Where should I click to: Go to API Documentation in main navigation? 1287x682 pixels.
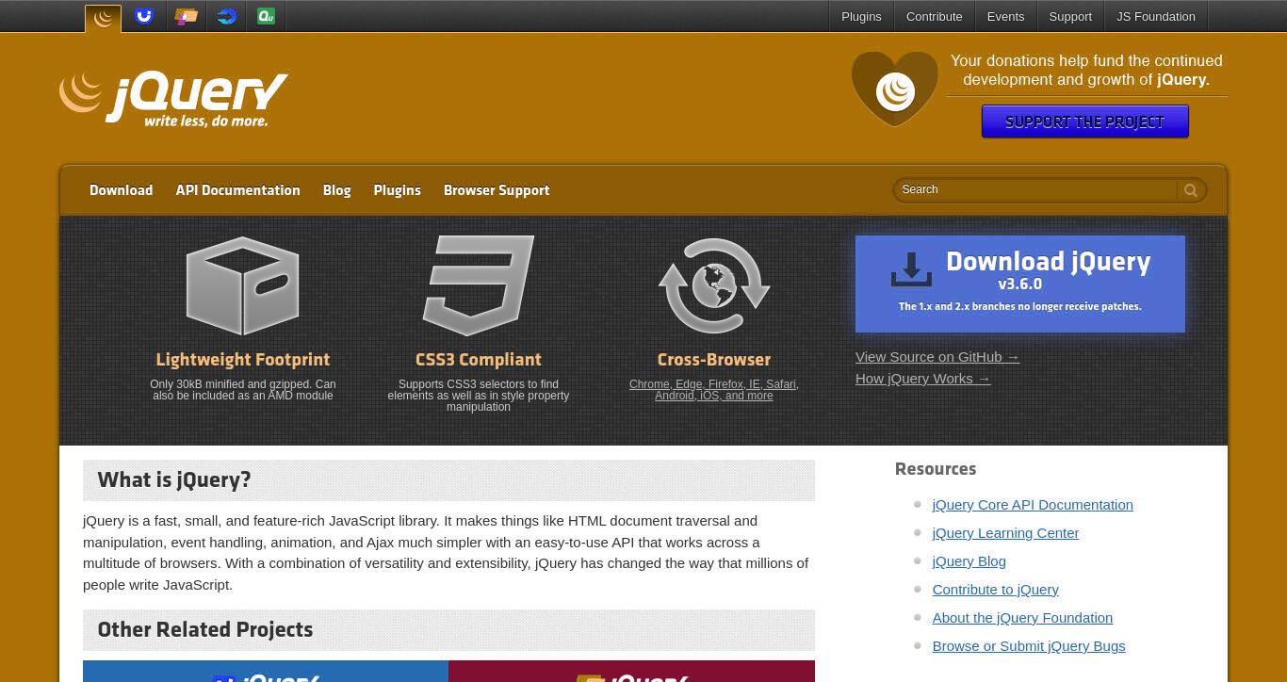click(237, 190)
